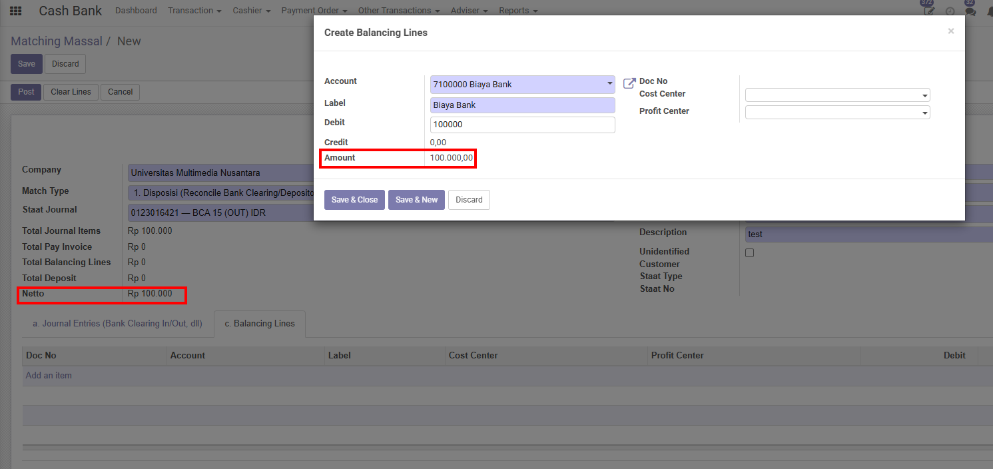Open the apps grid menu icon
The height and width of the screenshot is (469, 993).
click(x=15, y=11)
